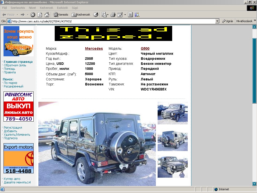This screenshot has height=193, width=257.
Task: Open the Куплю авто link
Action: 12,179
